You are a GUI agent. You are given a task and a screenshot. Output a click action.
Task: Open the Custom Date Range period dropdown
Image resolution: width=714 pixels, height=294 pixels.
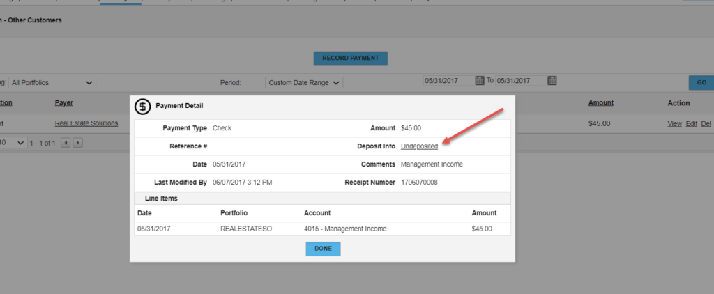pyautogui.click(x=304, y=83)
